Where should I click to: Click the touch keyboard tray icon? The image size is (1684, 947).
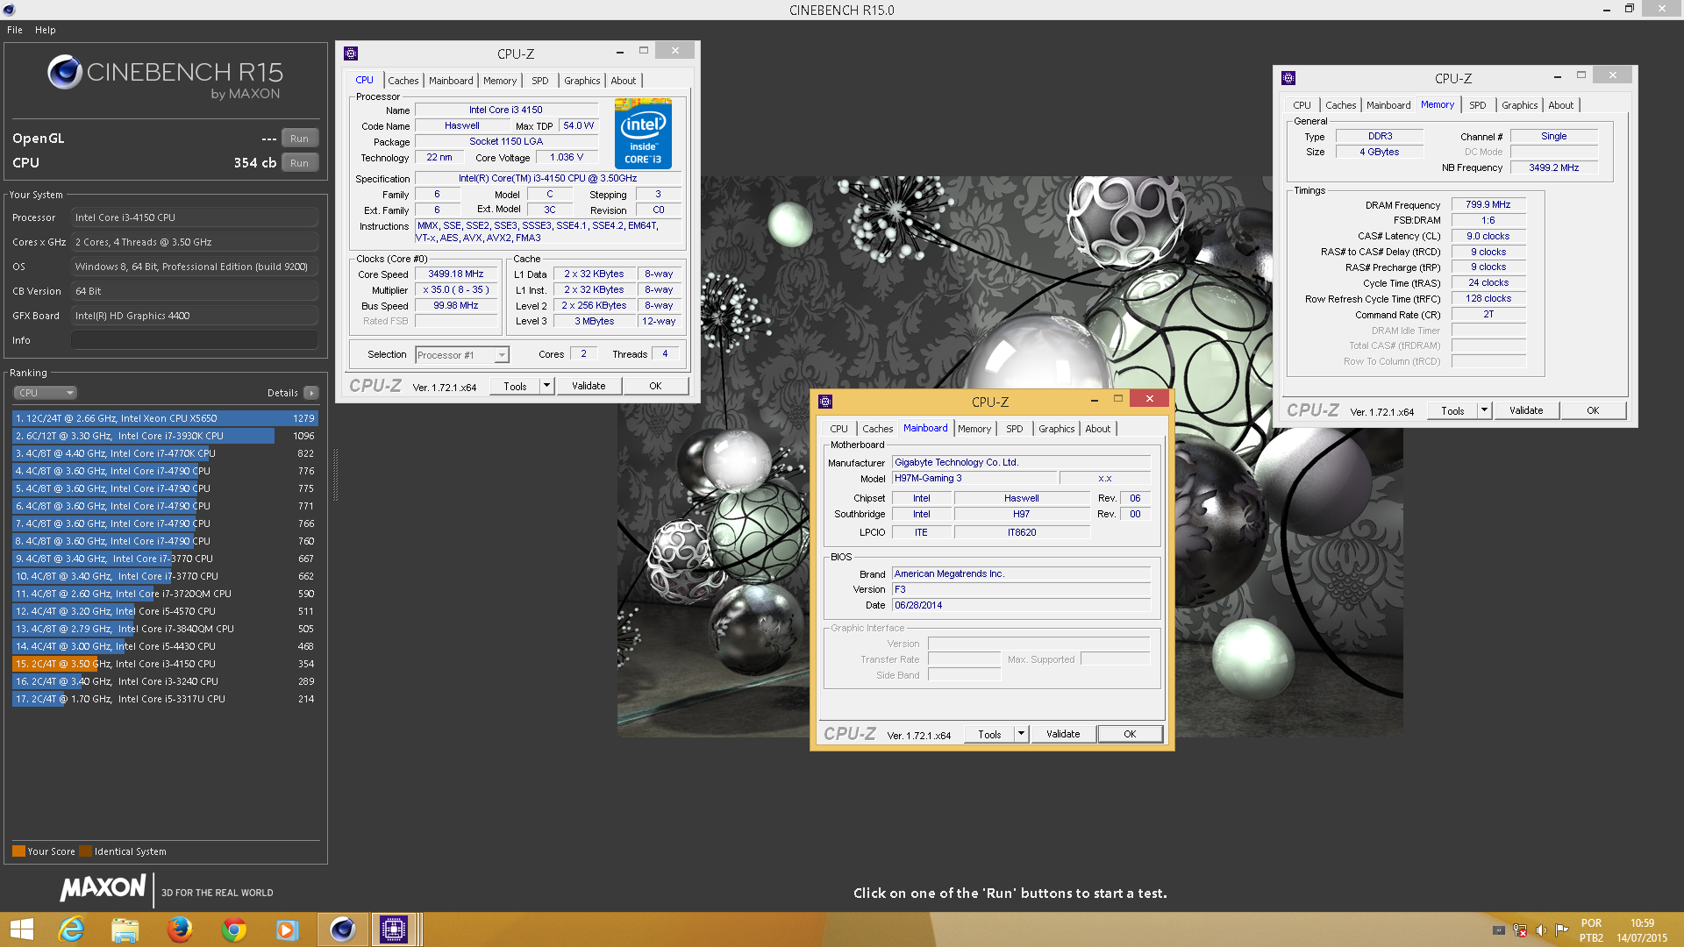coord(1499,930)
